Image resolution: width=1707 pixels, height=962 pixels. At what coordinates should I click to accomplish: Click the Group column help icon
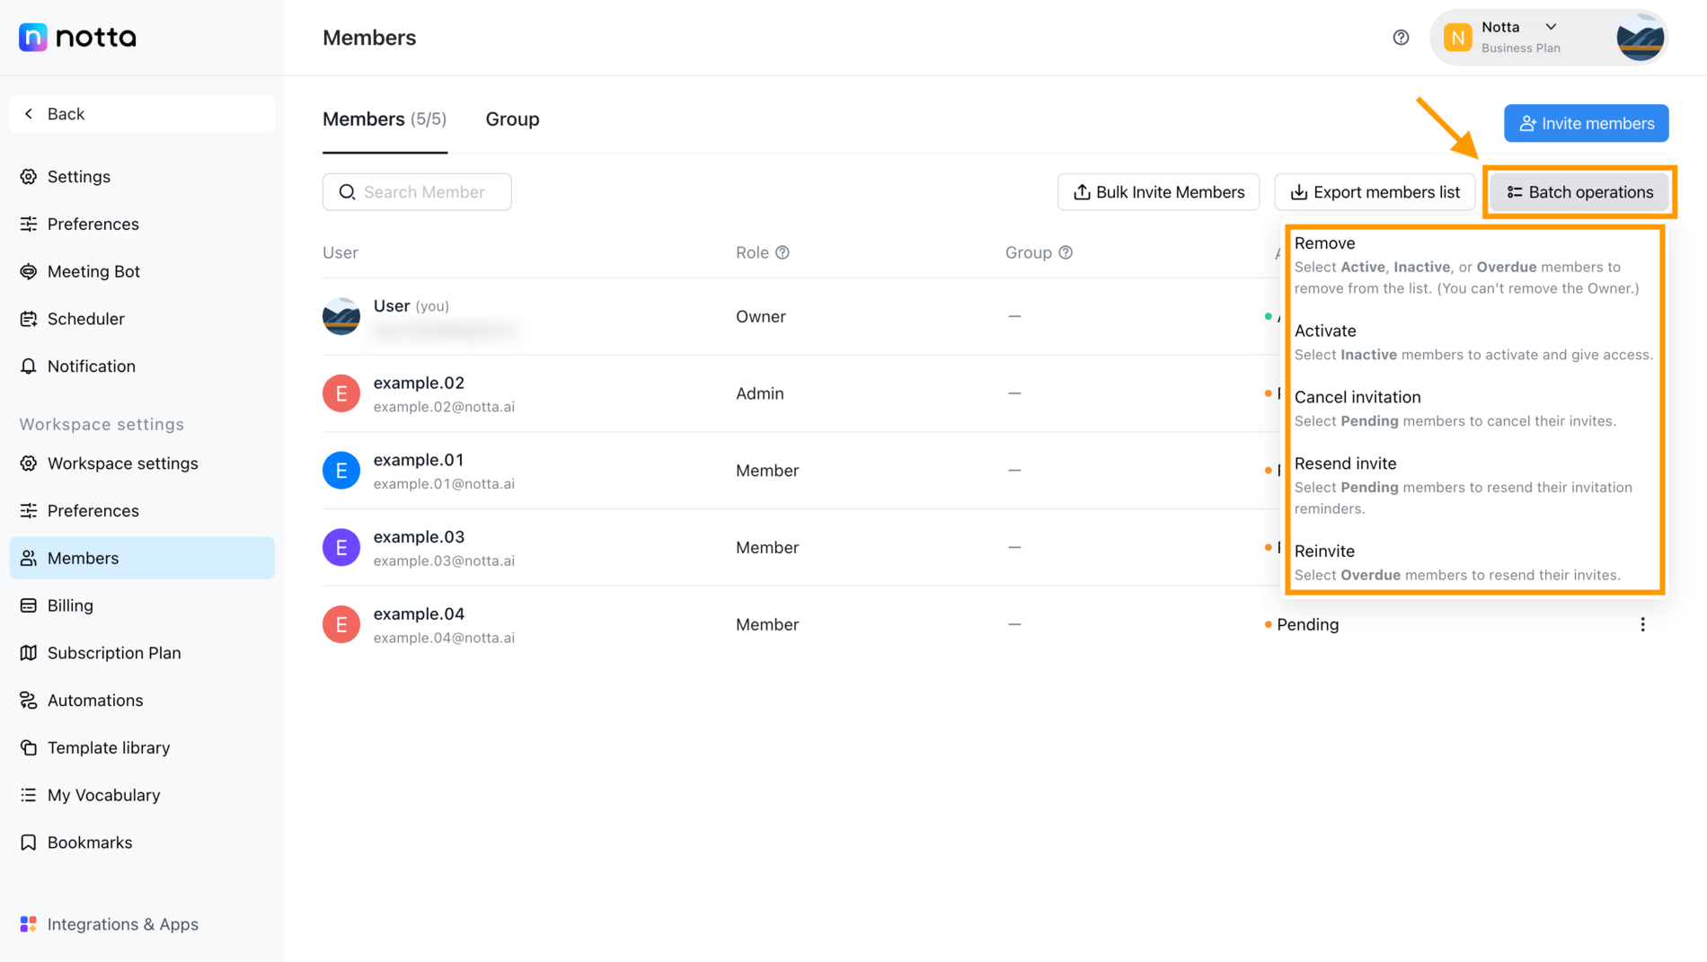click(1066, 252)
